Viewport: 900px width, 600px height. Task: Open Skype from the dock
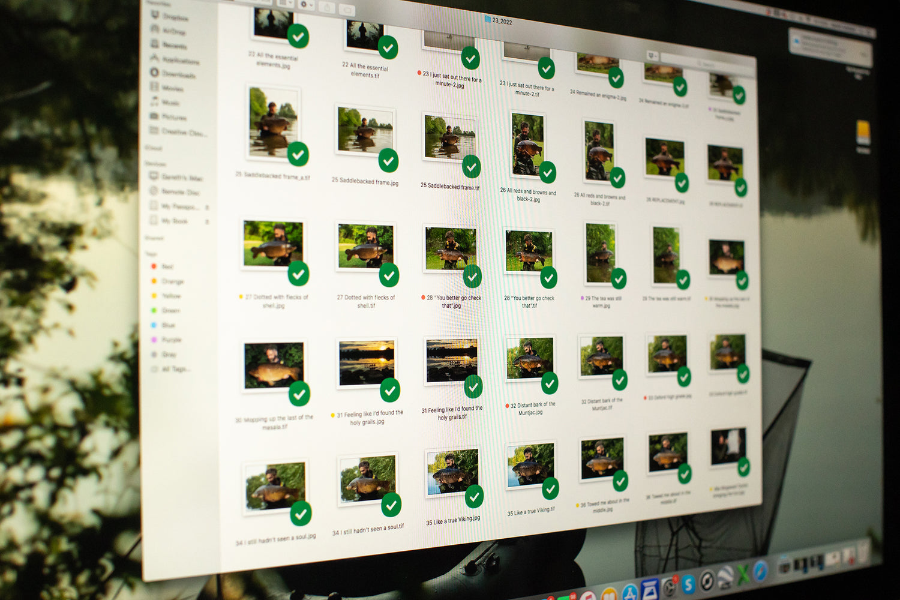point(688,584)
